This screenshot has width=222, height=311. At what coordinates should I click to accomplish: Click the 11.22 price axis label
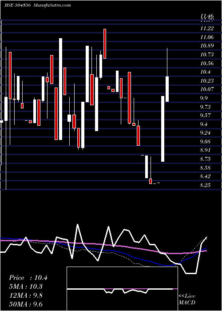[207, 28]
